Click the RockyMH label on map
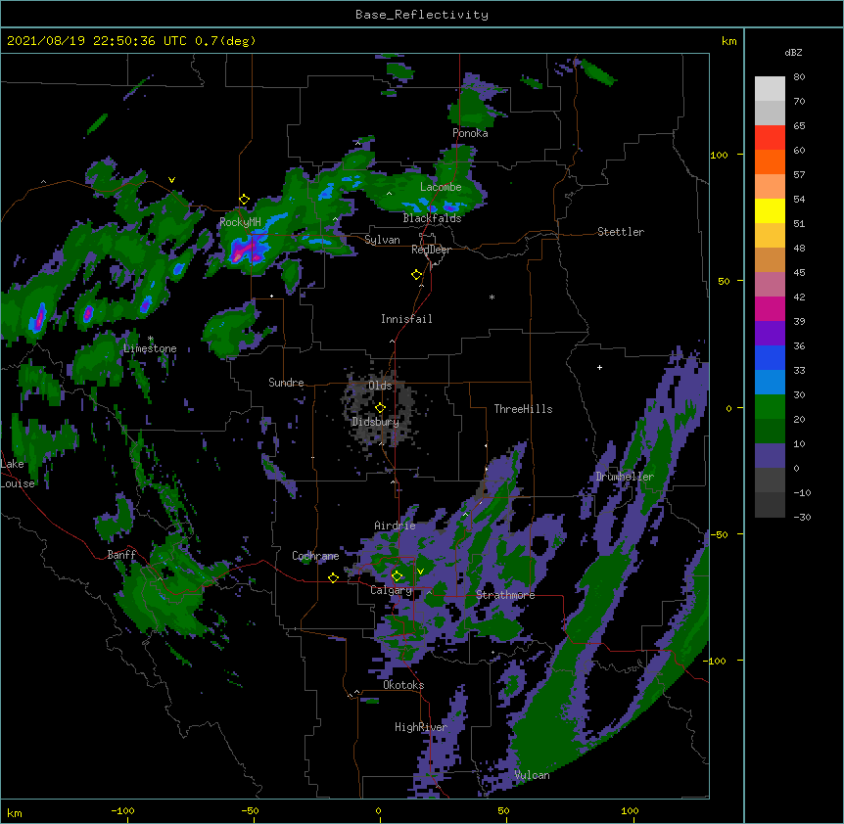 [x=240, y=222]
